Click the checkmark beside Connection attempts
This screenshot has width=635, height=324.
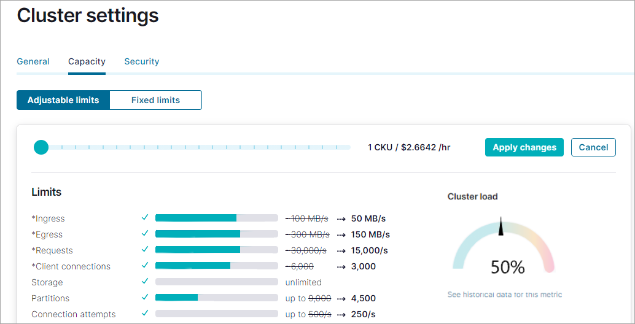(145, 314)
